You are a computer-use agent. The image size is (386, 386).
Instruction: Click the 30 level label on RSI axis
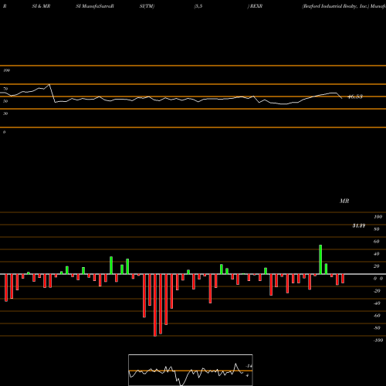click(x=5, y=113)
